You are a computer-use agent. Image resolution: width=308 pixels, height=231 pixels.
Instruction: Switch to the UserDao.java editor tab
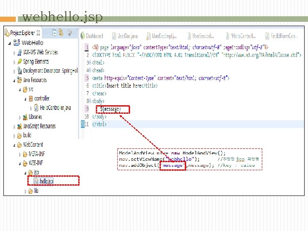125,36
